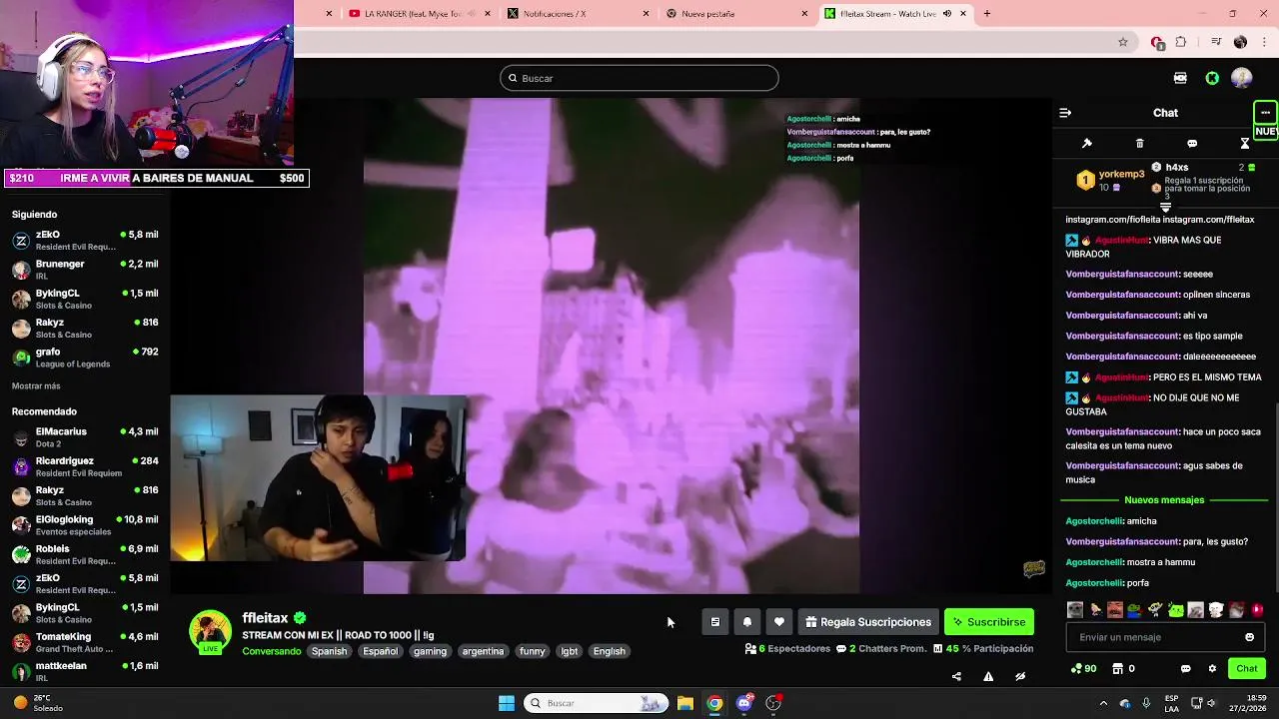The height and width of the screenshot is (719, 1279).
Task: Open TomateKing Grand Theft Auto channel
Action: coord(85,642)
